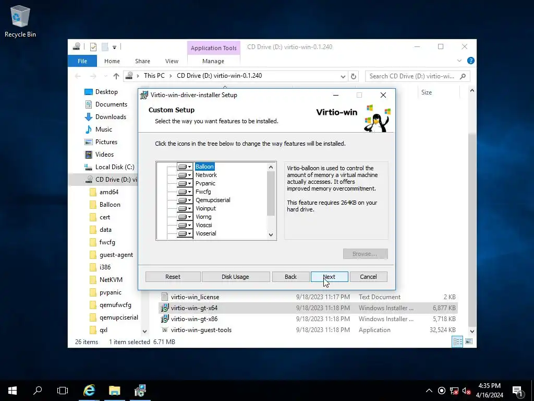Screen dimensions: 534x401
Task: Select the virtio-win-guest-tools application
Action: (201, 330)
